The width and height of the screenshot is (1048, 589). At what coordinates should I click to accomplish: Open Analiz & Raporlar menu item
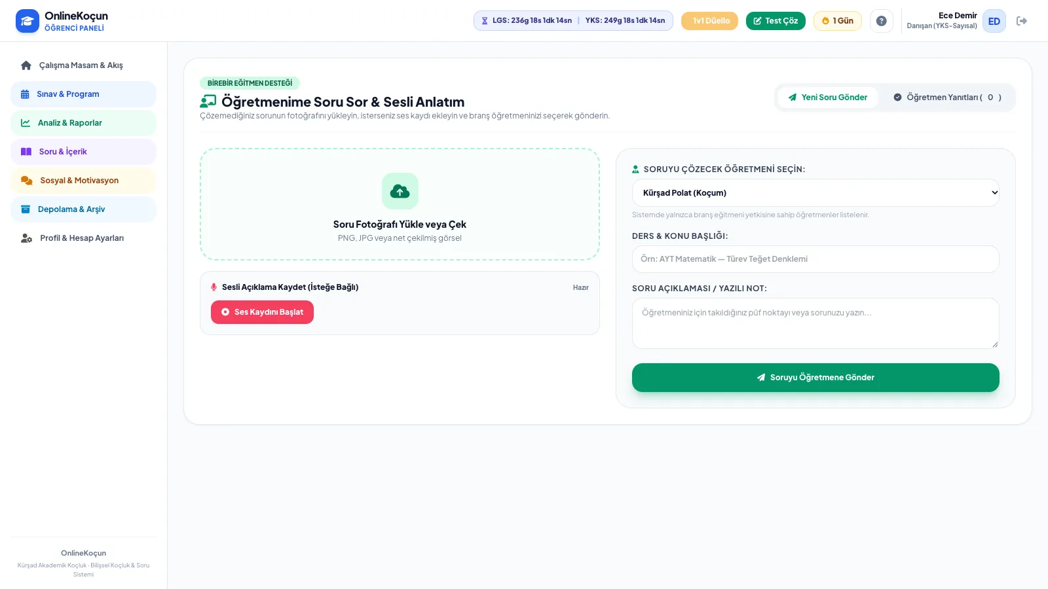[x=83, y=123]
